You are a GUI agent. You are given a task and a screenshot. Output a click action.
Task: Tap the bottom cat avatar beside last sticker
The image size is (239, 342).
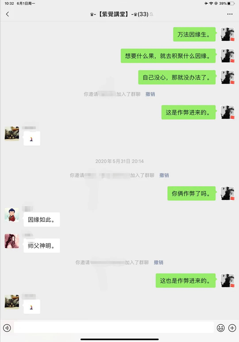point(12,302)
